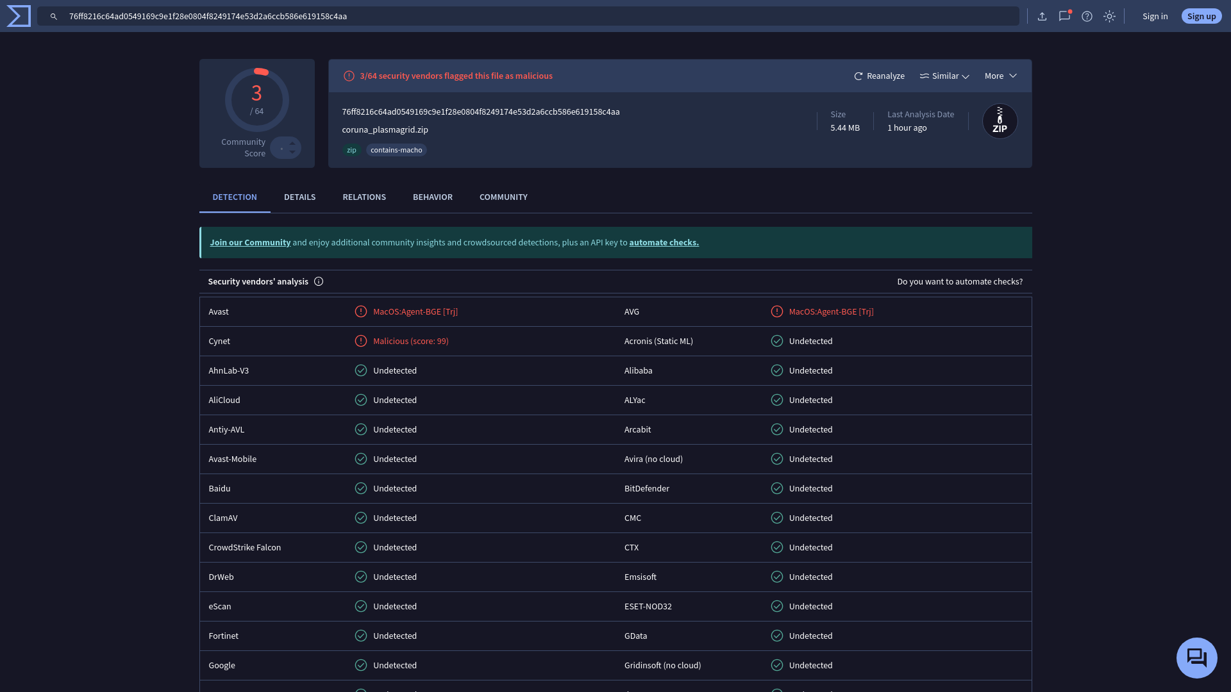Open the COMMUNITY tab
This screenshot has height=692, width=1231.
pyautogui.click(x=503, y=197)
